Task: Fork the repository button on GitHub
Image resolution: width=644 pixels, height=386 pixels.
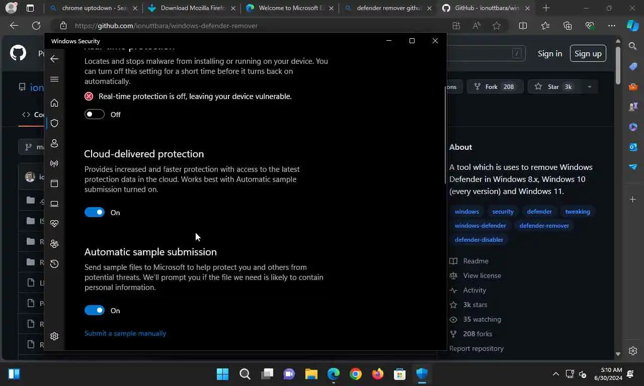Action: [x=495, y=86]
